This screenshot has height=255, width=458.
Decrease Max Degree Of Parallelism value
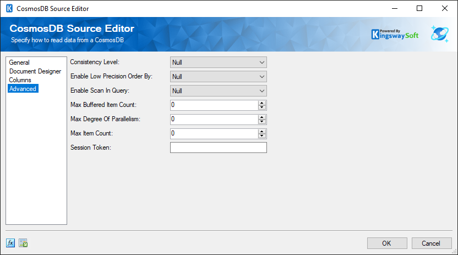pos(261,122)
